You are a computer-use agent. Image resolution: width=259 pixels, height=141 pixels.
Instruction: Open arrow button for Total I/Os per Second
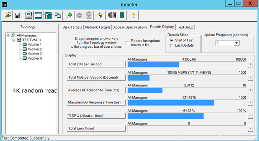click(250, 64)
